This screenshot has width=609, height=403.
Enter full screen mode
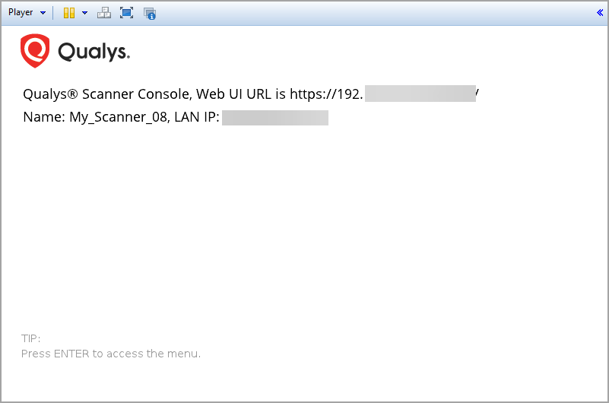pos(126,13)
